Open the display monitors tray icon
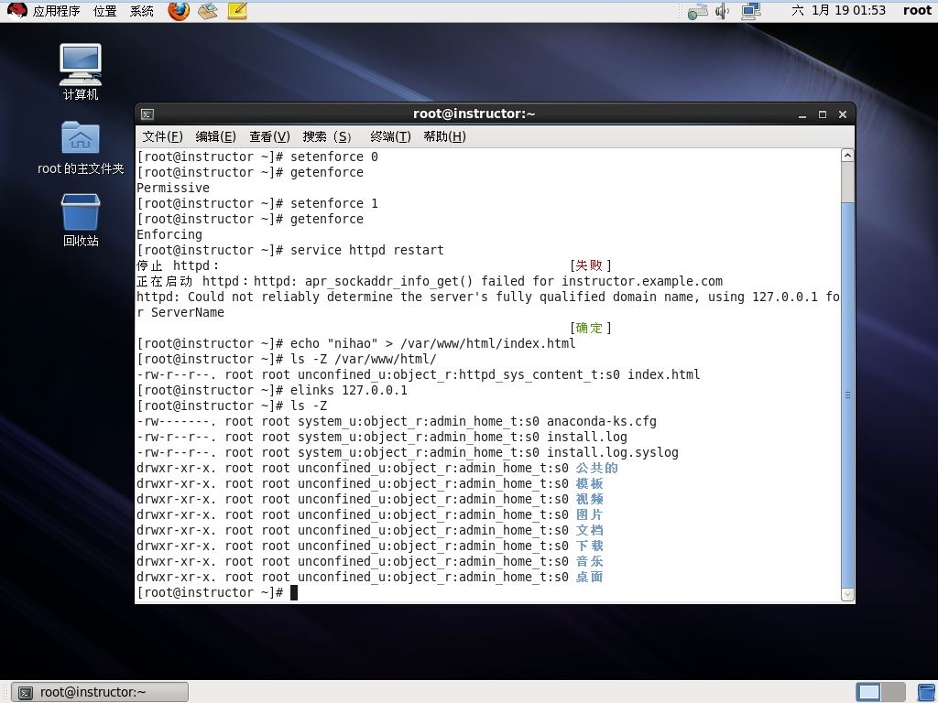Screen dimensions: 938x703 pyautogui.click(x=751, y=11)
